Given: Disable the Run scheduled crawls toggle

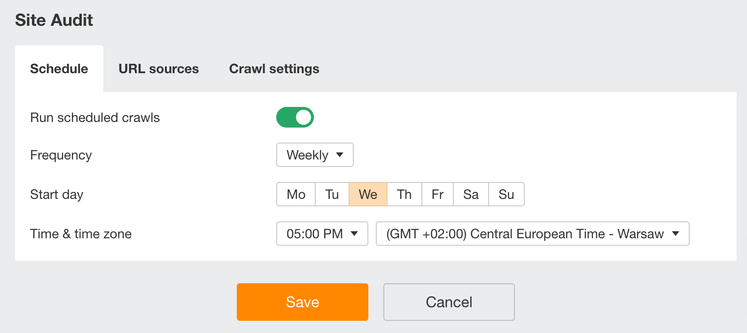Looking at the screenshot, I should pos(295,117).
